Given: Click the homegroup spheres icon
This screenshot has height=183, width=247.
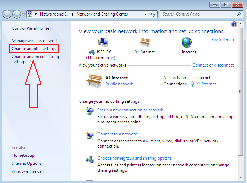Looking at the screenshot, I should tap(89, 160).
